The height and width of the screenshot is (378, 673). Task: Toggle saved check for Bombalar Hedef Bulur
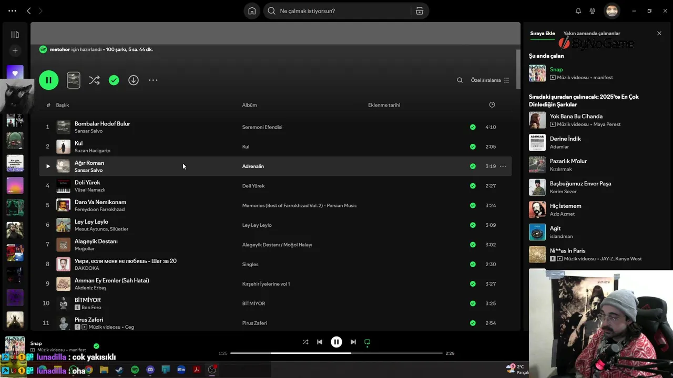(x=473, y=127)
